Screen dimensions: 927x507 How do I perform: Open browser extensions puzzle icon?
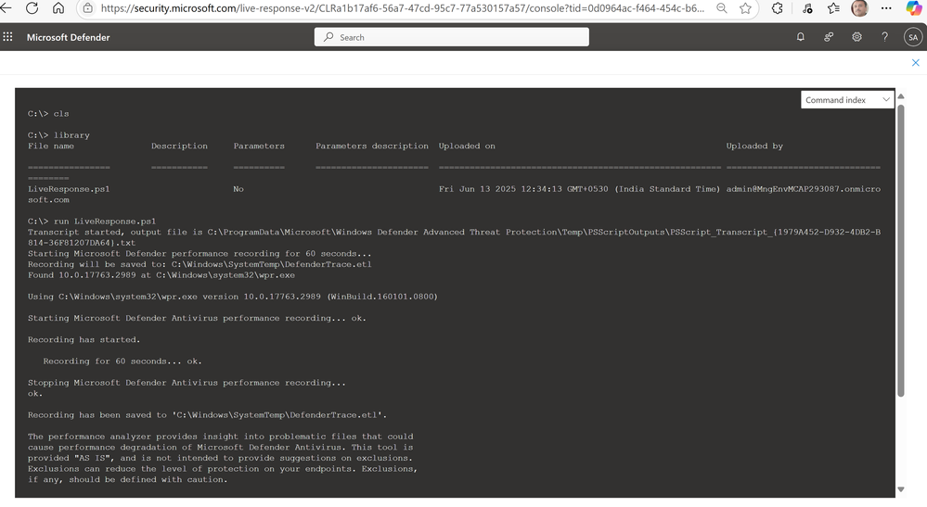(778, 8)
